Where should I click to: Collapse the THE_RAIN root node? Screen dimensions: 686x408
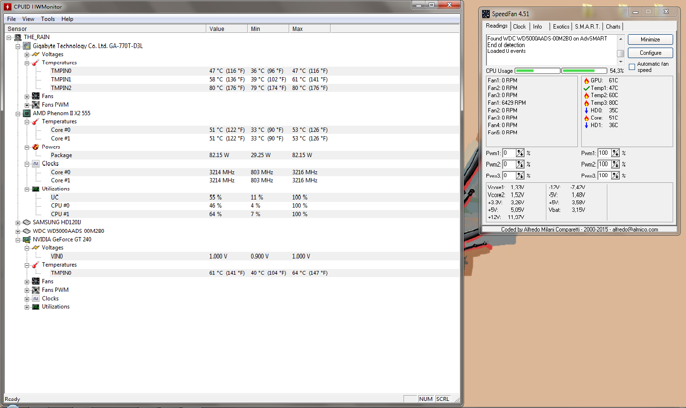(x=9, y=38)
